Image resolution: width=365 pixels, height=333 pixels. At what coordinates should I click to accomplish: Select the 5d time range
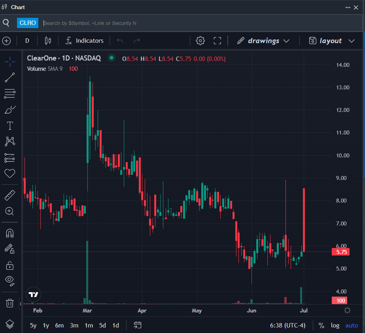[102, 325]
